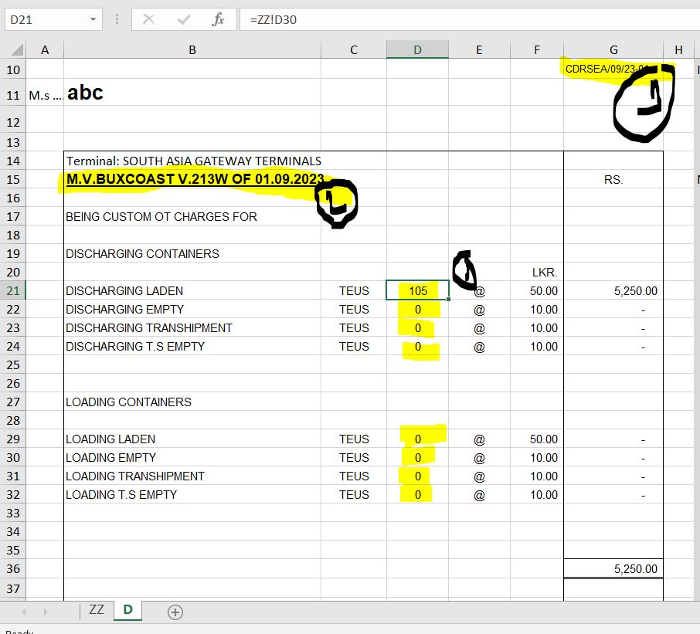The width and height of the screenshot is (700, 634).
Task: Click the Insert Function fx icon
Action: tap(218, 19)
